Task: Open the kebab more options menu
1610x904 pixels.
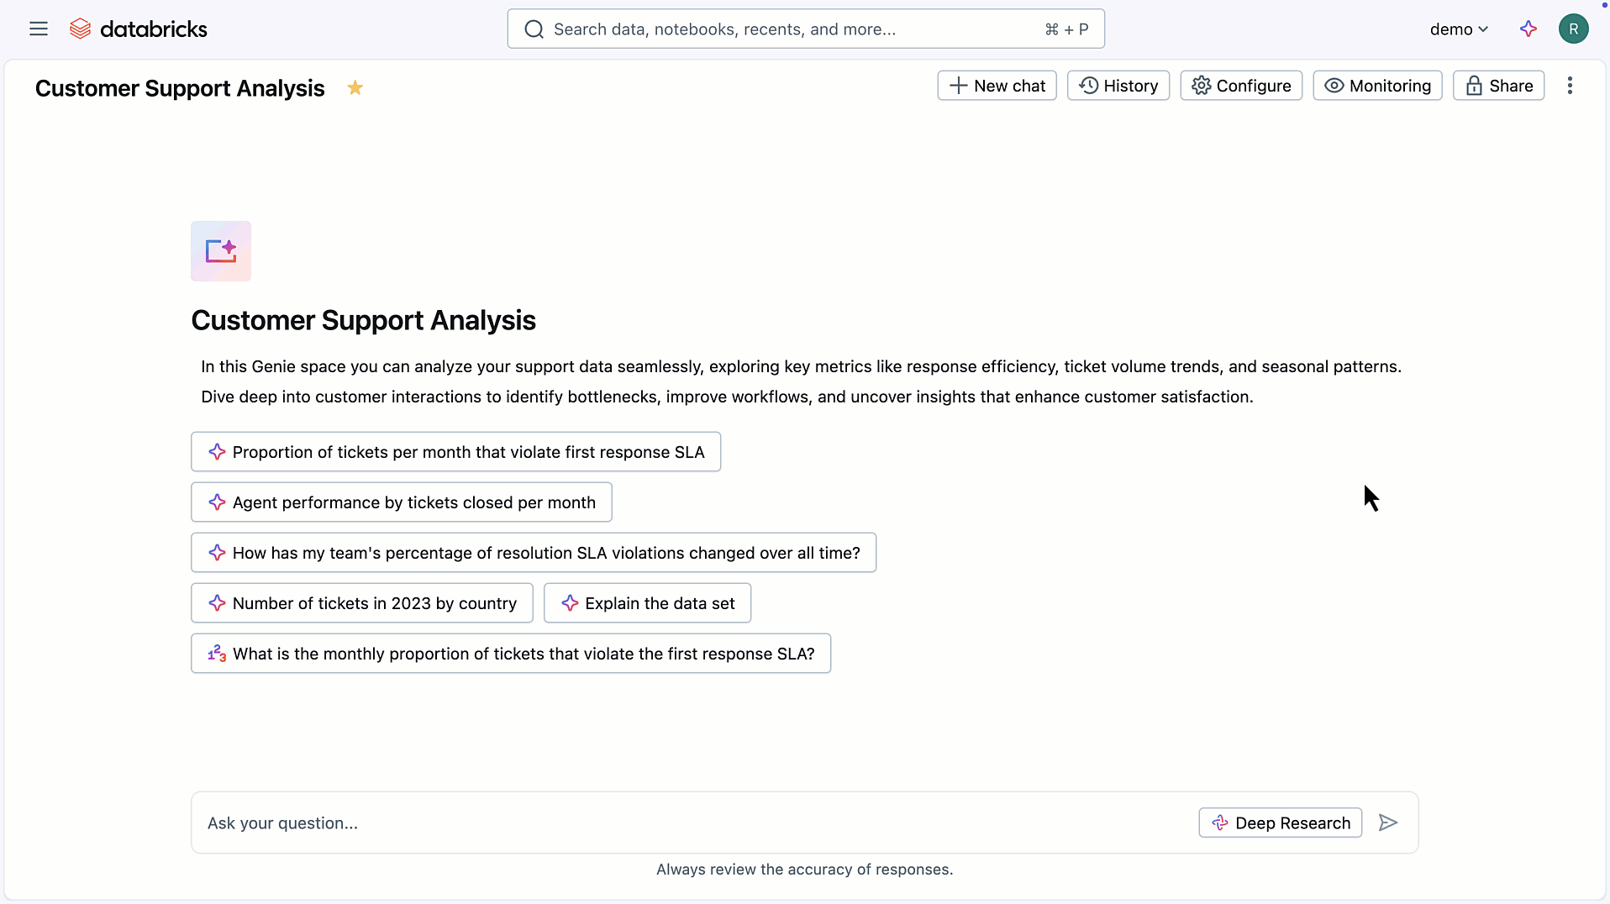Action: (x=1570, y=86)
